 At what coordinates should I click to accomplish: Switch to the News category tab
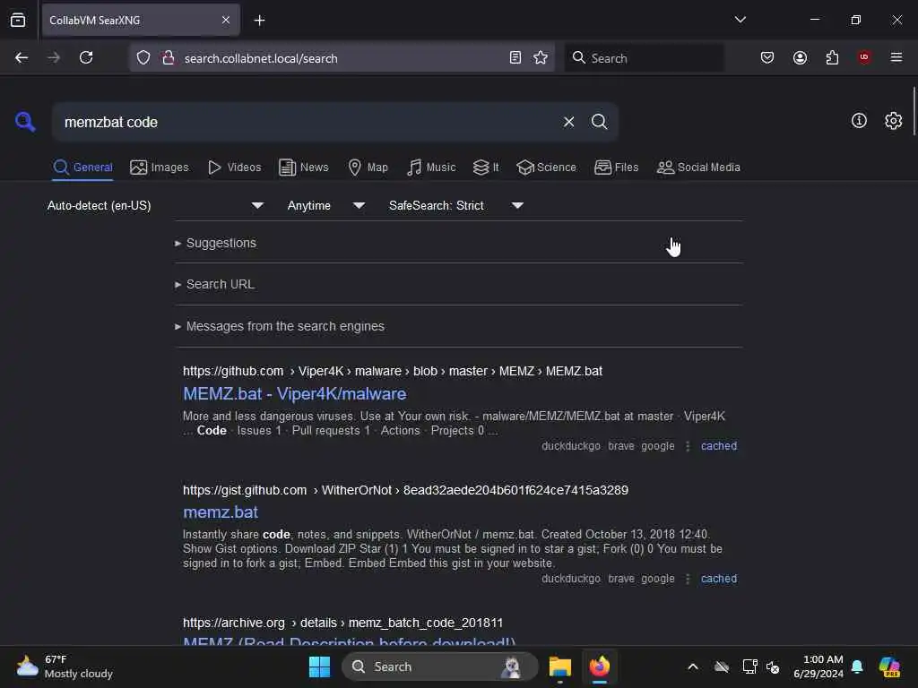(303, 168)
